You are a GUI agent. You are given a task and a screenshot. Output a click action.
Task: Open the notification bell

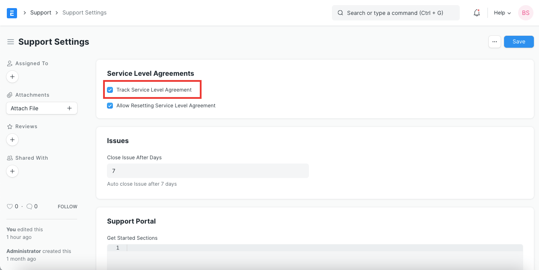coord(476,13)
